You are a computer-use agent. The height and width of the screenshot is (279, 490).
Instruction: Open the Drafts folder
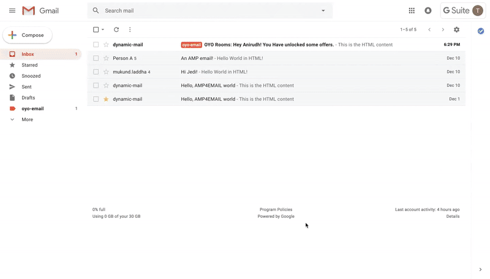click(28, 98)
